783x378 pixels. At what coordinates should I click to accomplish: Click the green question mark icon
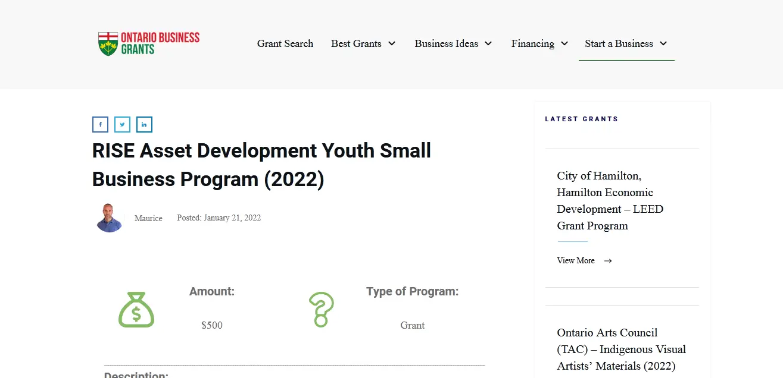321,310
